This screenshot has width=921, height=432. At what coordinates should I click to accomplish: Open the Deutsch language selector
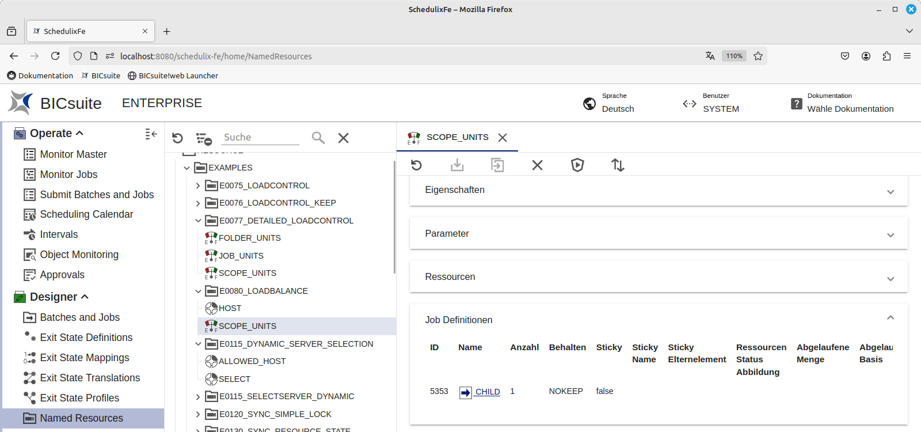coord(618,109)
